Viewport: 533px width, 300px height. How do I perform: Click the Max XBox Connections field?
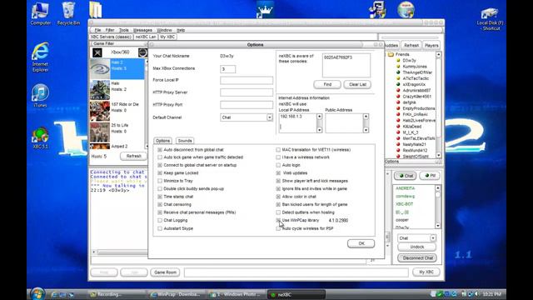point(227,69)
